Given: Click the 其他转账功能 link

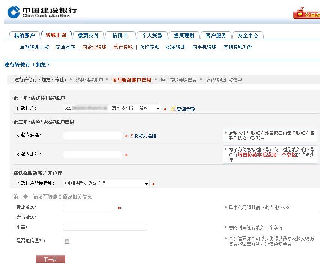Looking at the screenshot, I should pyautogui.click(x=238, y=47).
